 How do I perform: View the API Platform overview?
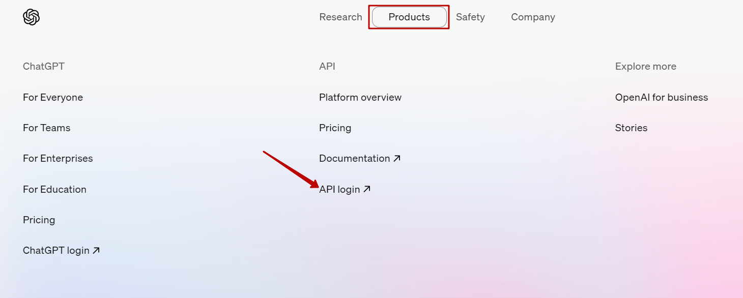[360, 97]
